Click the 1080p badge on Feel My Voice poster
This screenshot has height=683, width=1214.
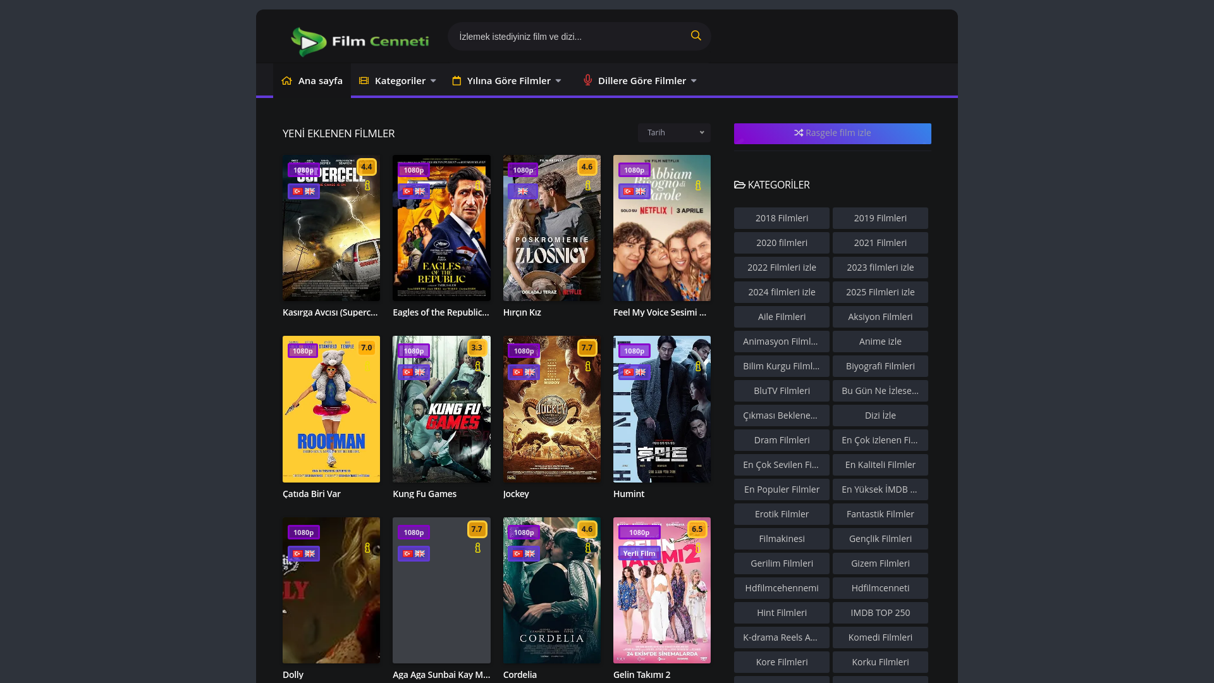click(x=634, y=170)
